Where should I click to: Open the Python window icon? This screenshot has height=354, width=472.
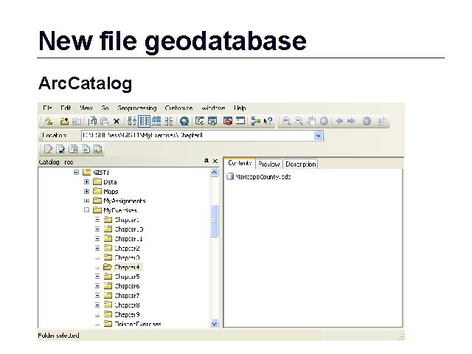pyautogui.click(x=240, y=121)
